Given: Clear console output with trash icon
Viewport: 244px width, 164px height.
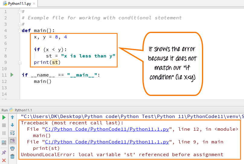Looking at the screenshot, I should click(x=12, y=156).
